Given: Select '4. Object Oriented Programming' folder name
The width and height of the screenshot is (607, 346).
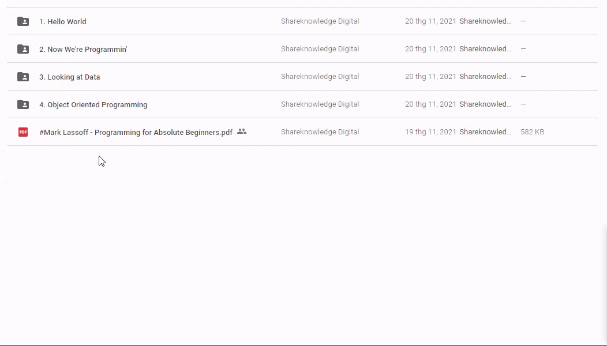Looking at the screenshot, I should click(x=93, y=105).
